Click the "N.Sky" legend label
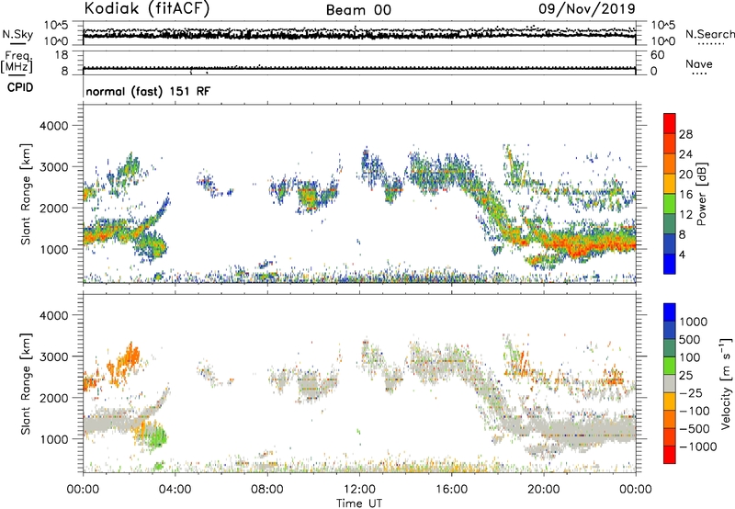 coord(17,34)
